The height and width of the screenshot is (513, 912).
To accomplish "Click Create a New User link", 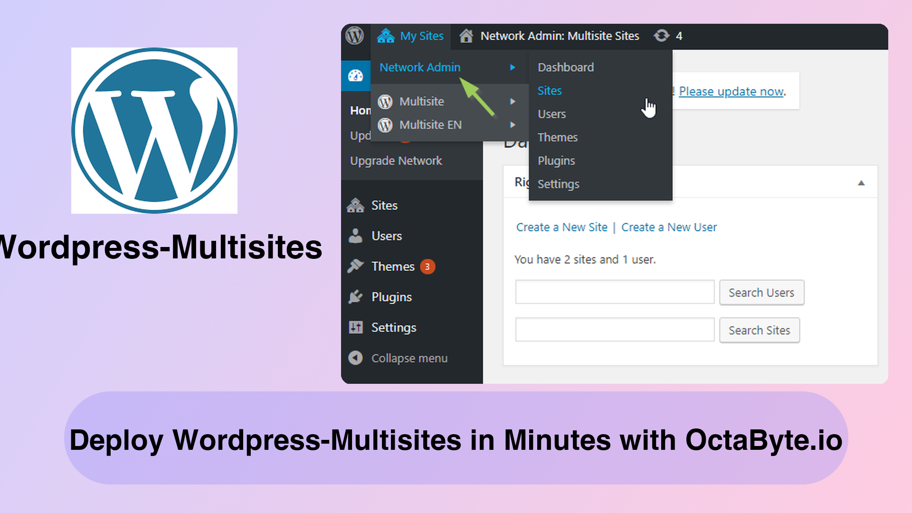I will (x=669, y=227).
